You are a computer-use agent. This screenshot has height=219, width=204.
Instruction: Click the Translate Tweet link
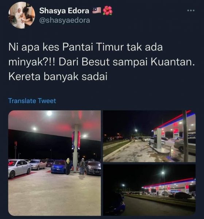(32, 101)
